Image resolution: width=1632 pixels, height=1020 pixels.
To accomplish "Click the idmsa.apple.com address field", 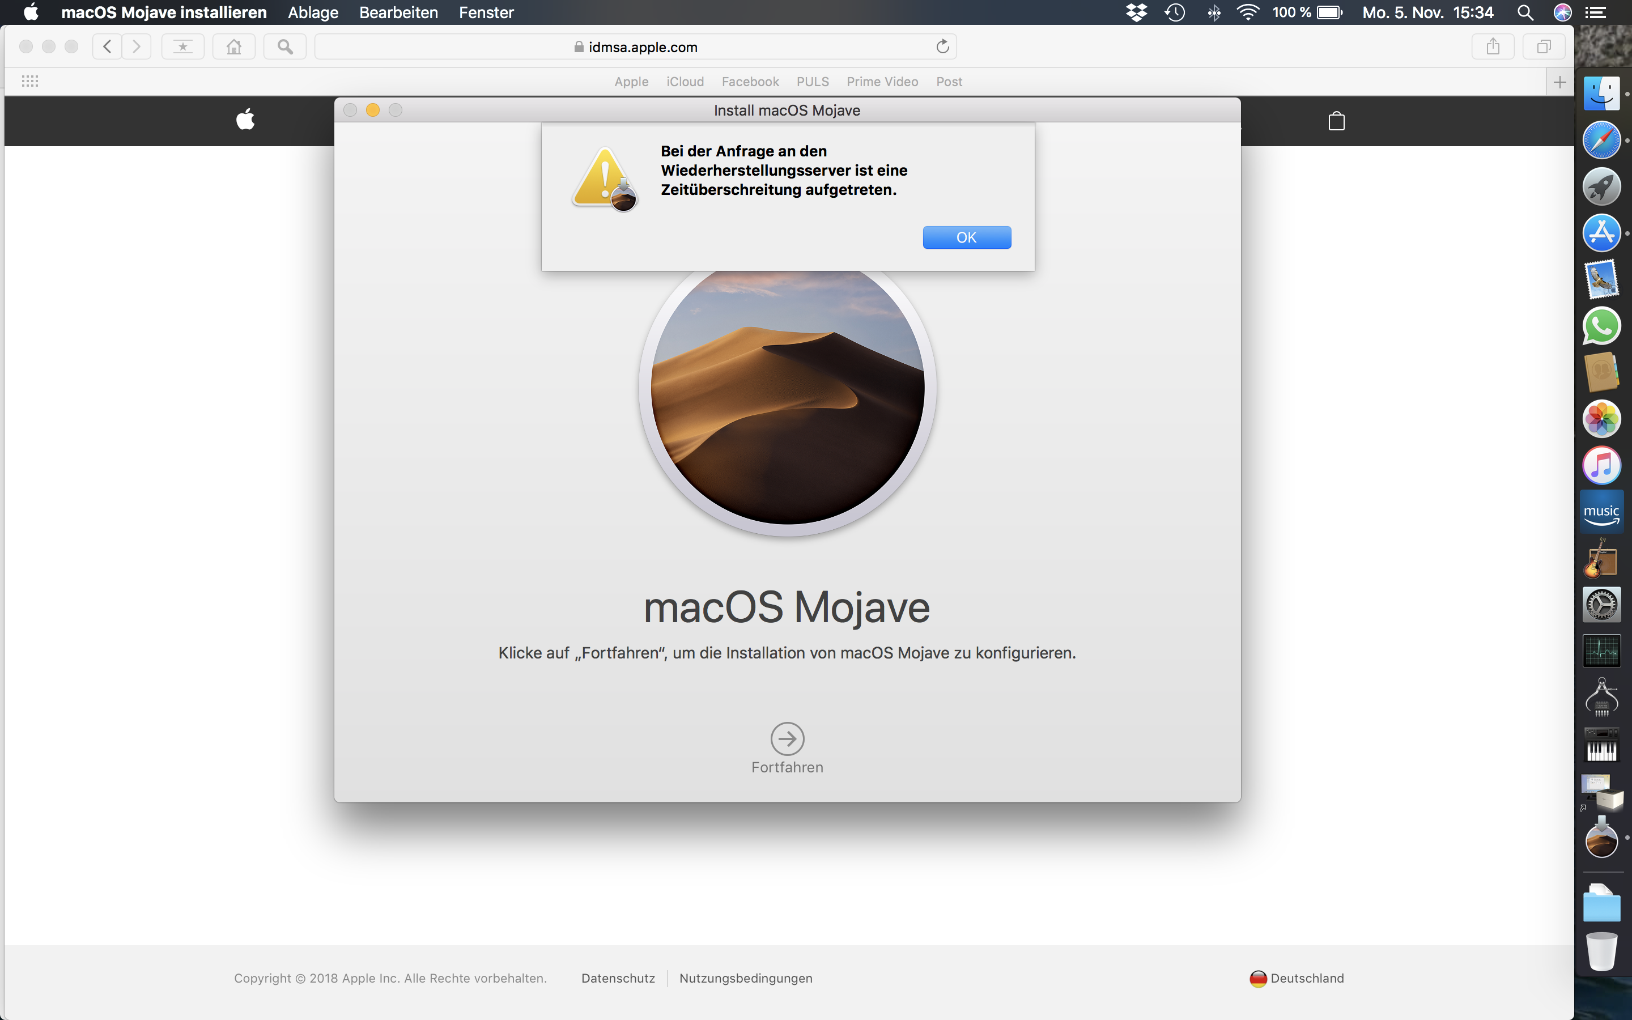I will pyautogui.click(x=635, y=46).
